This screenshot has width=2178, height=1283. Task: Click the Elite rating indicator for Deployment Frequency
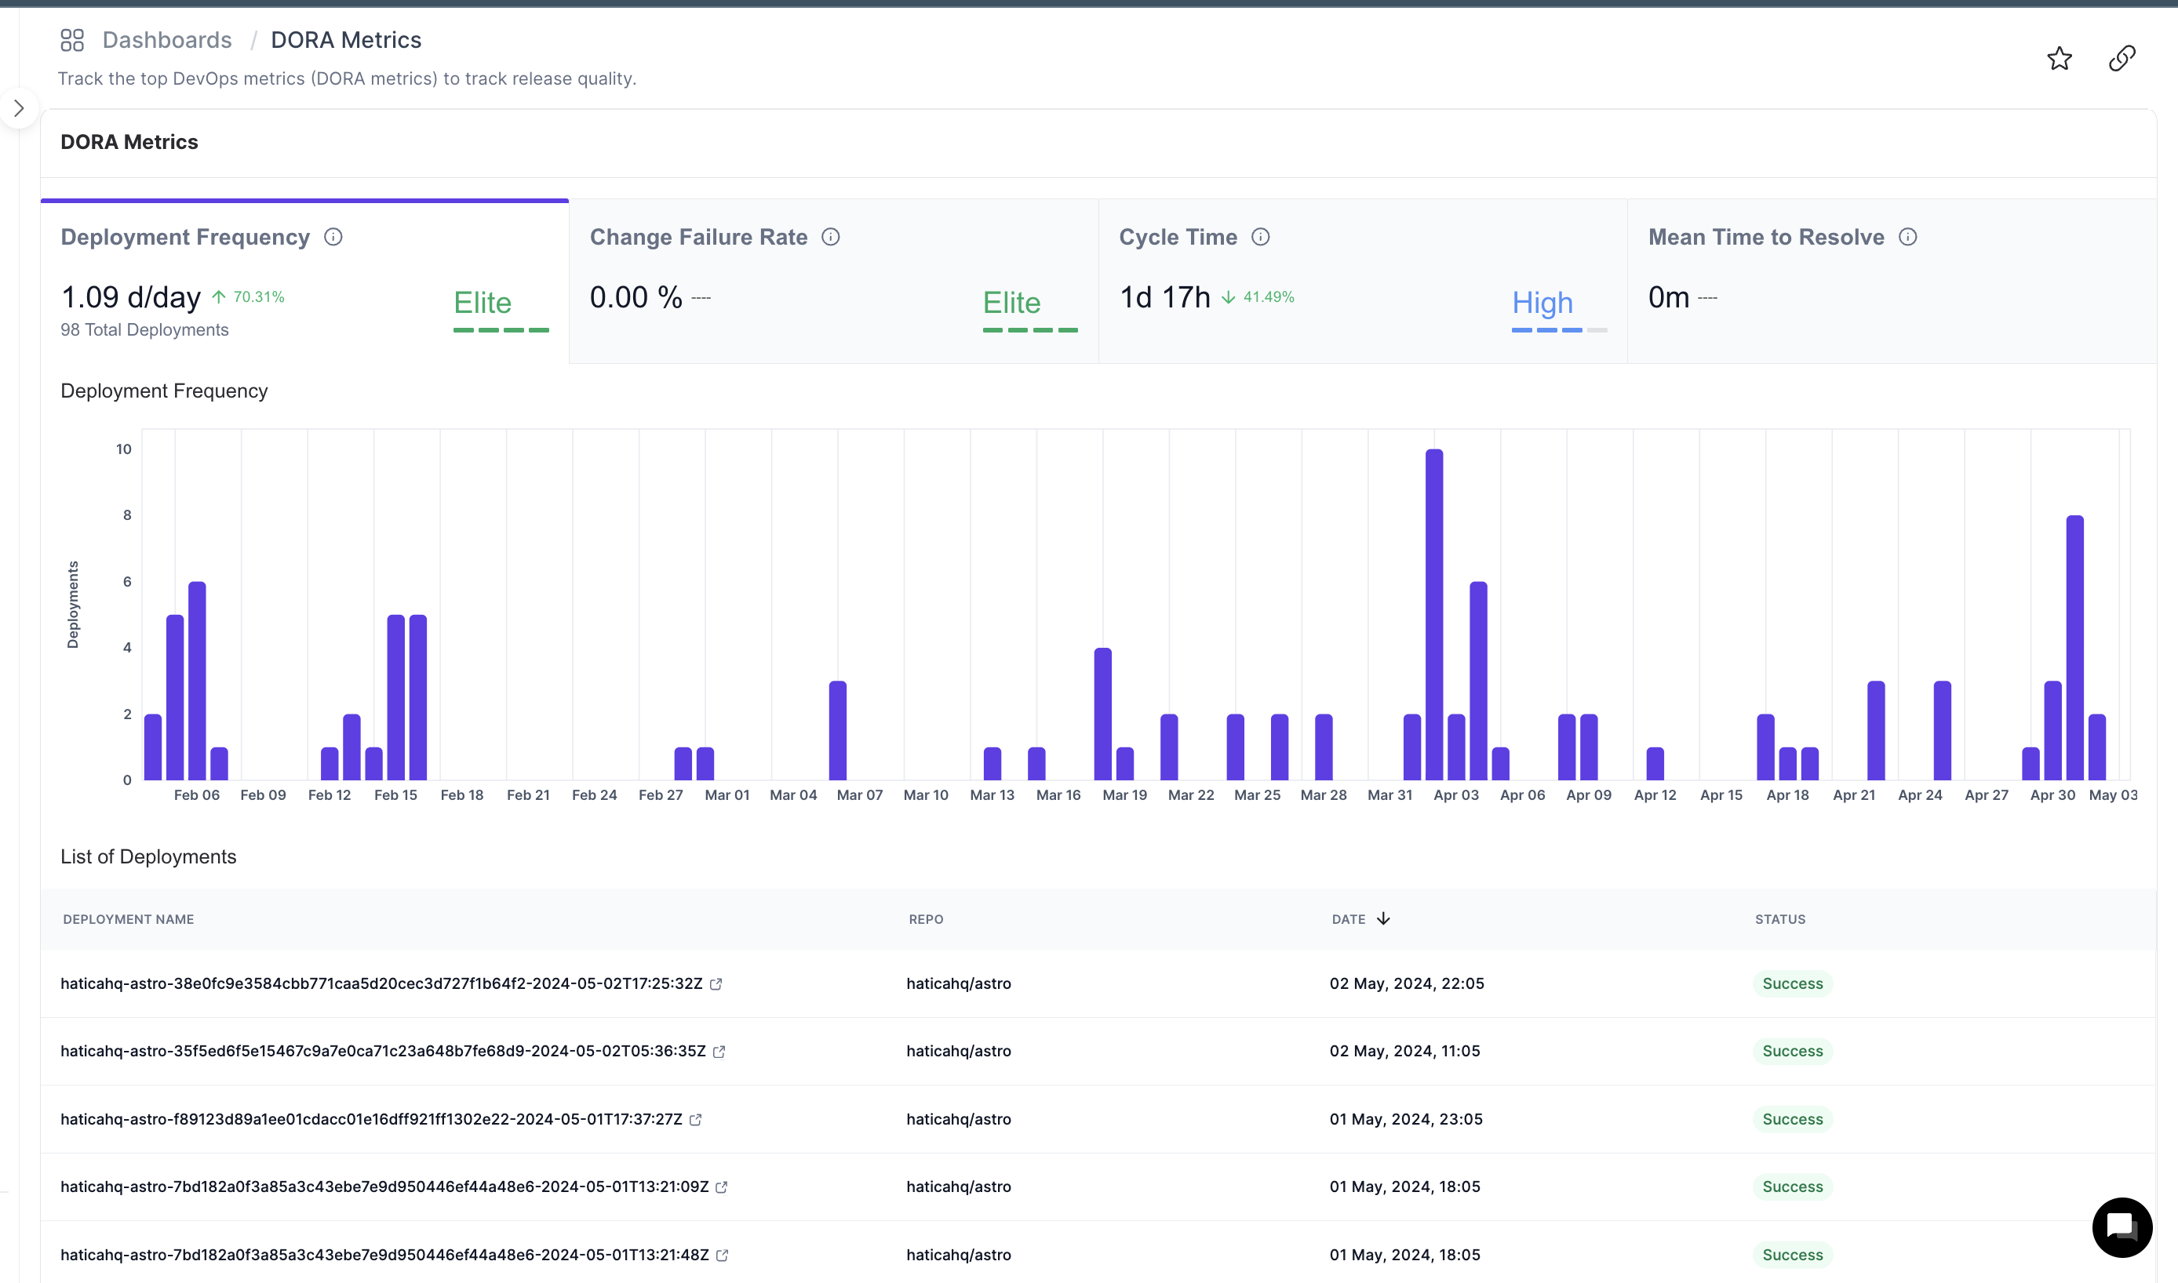pos(483,303)
